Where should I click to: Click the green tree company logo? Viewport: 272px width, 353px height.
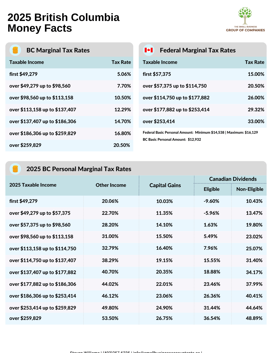click(245, 16)
